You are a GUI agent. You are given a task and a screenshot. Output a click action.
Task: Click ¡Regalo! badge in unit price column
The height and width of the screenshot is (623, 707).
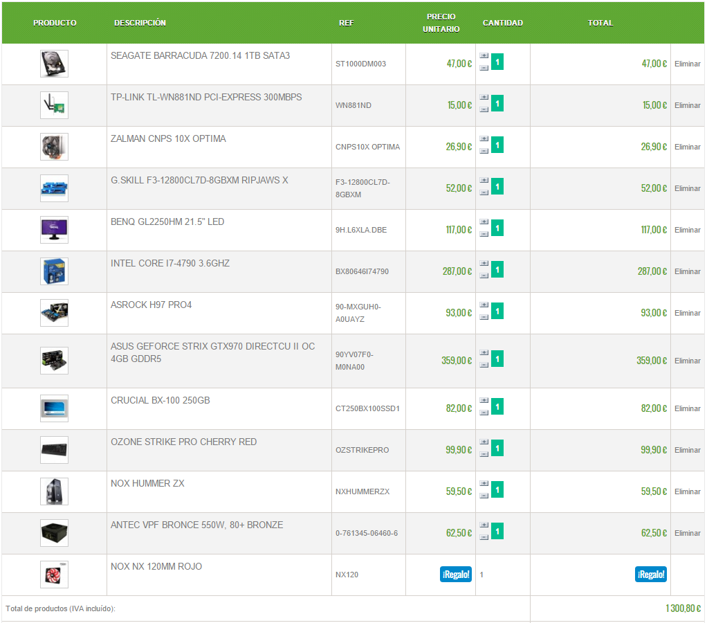click(456, 575)
